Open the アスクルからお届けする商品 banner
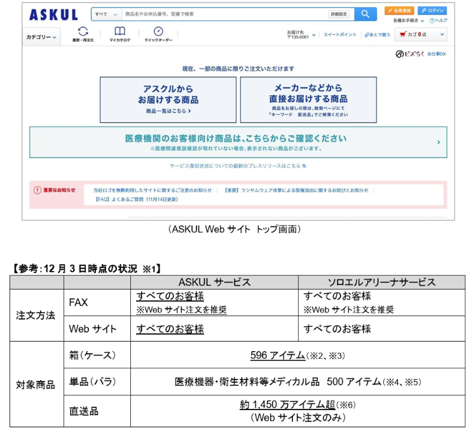 pos(168,100)
